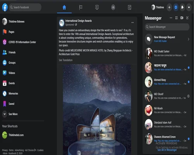Open Messenger options three-dot menu
194x155 pixels.
click(x=171, y=18)
